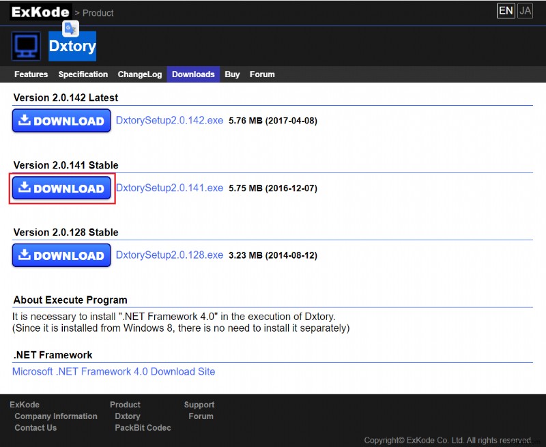Viewport: 546px width, 447px height.
Task: Go to the Features tab
Action: (x=31, y=74)
